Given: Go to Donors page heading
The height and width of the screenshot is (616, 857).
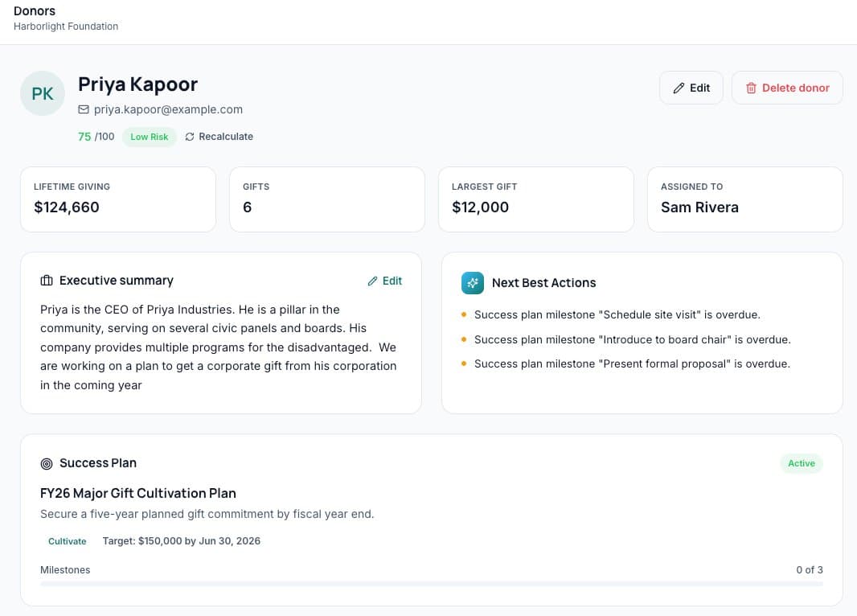Looking at the screenshot, I should coord(35,11).
